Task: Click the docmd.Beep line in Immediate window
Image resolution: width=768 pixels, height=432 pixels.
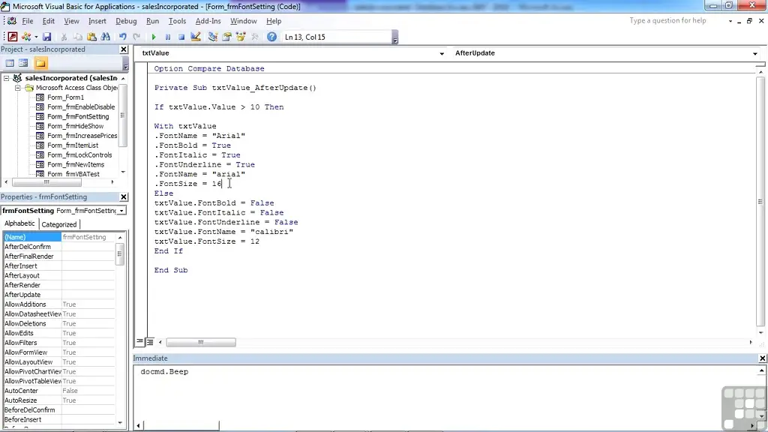Action: coord(164,372)
